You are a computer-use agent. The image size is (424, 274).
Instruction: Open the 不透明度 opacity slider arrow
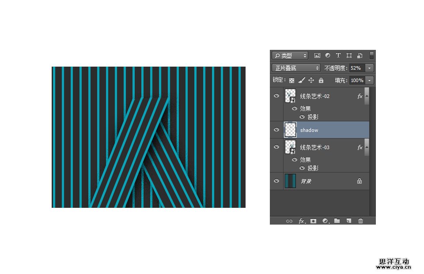pos(370,68)
